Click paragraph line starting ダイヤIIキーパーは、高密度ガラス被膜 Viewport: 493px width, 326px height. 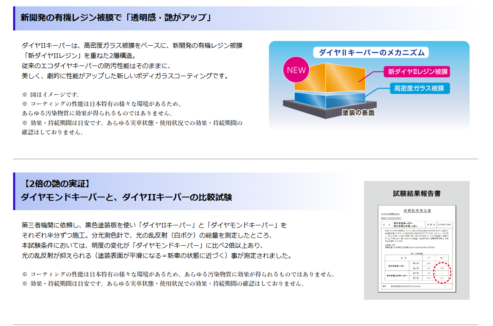point(131,46)
